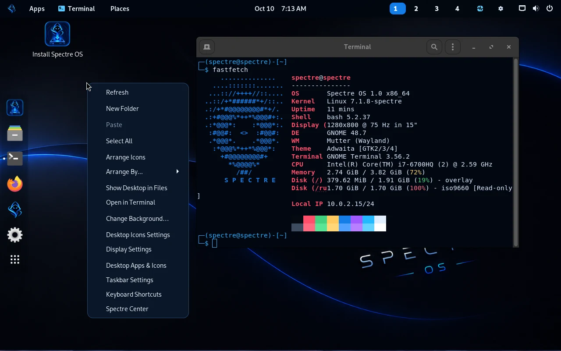Click the gear tray icon in top bar

pos(501,8)
